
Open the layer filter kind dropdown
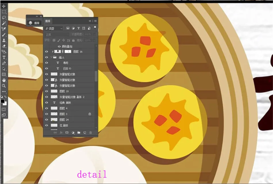click(54, 29)
